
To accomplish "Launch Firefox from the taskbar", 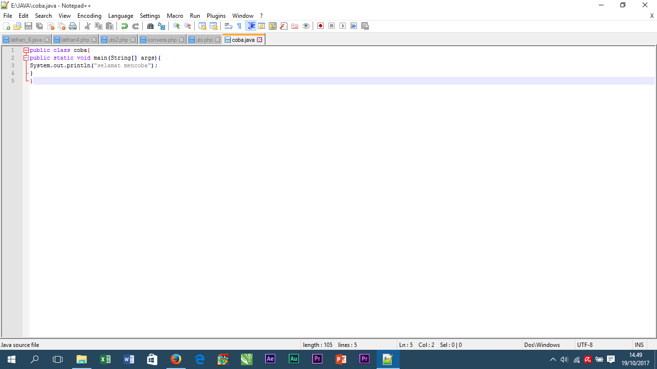I will [x=176, y=359].
